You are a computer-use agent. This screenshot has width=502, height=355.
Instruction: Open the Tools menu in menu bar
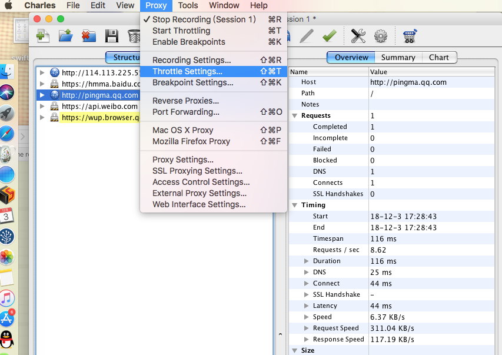tap(188, 5)
